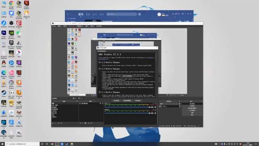Image resolution: width=259 pixels, height=146 pixels.
Task: Open the Tools menu in OBS
Action: point(87,26)
